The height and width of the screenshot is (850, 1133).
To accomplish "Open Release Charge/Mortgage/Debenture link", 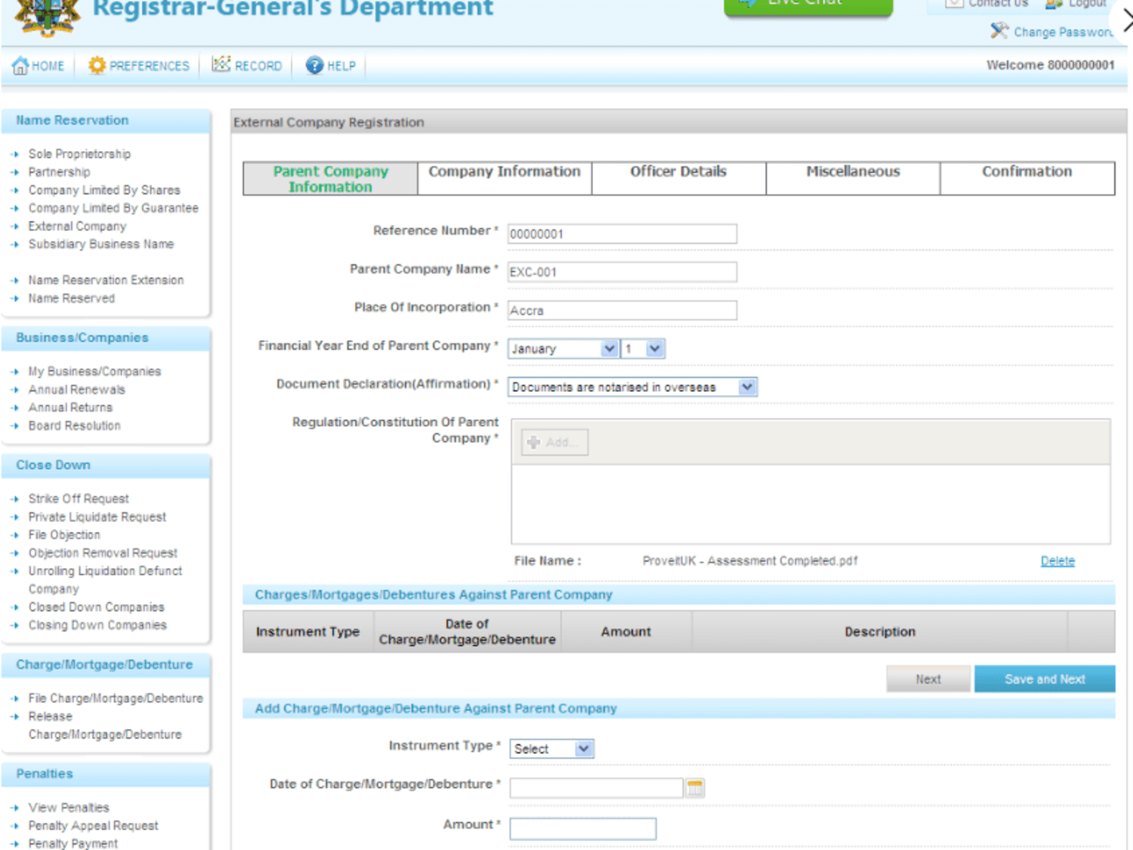I will click(105, 725).
